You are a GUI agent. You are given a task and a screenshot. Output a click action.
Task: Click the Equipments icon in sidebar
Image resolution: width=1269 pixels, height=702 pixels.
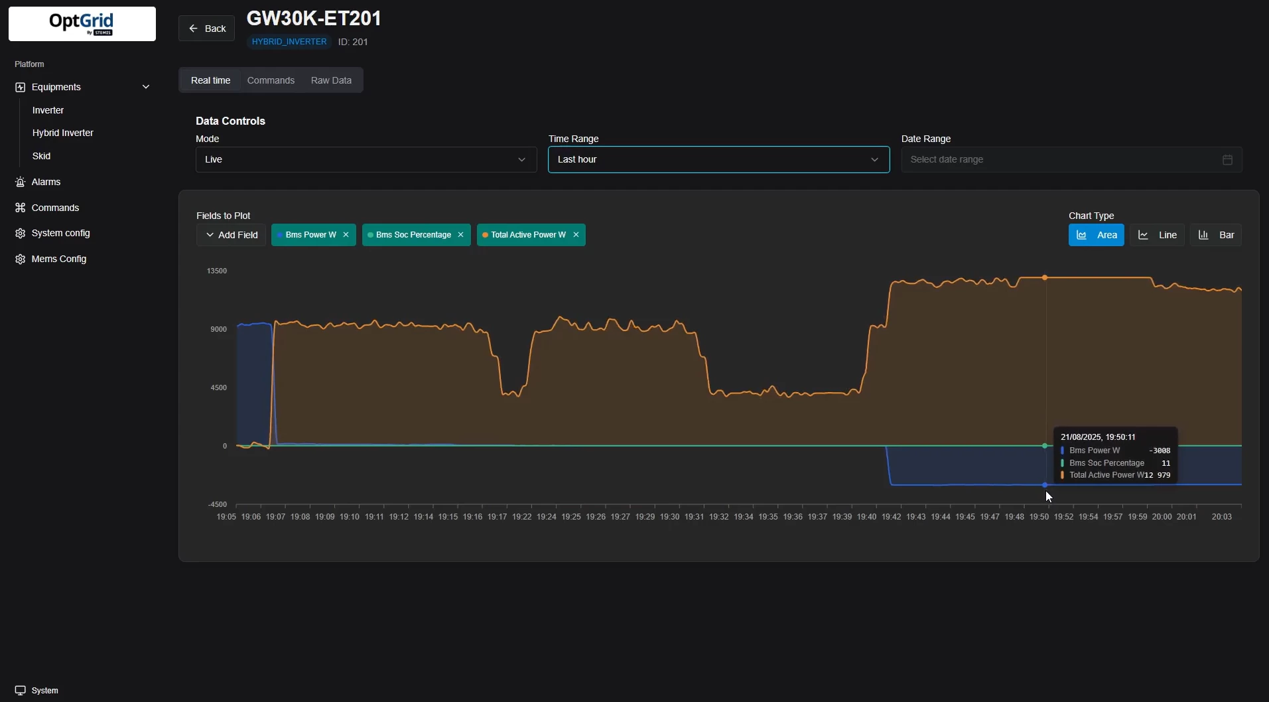[20, 88]
